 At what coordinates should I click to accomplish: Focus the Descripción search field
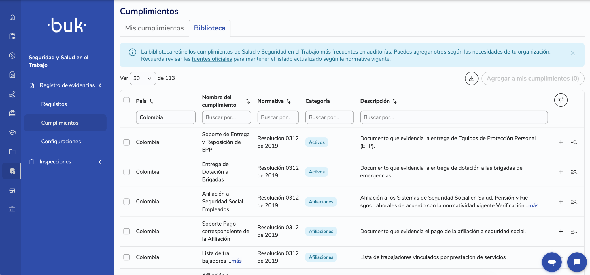tap(454, 117)
